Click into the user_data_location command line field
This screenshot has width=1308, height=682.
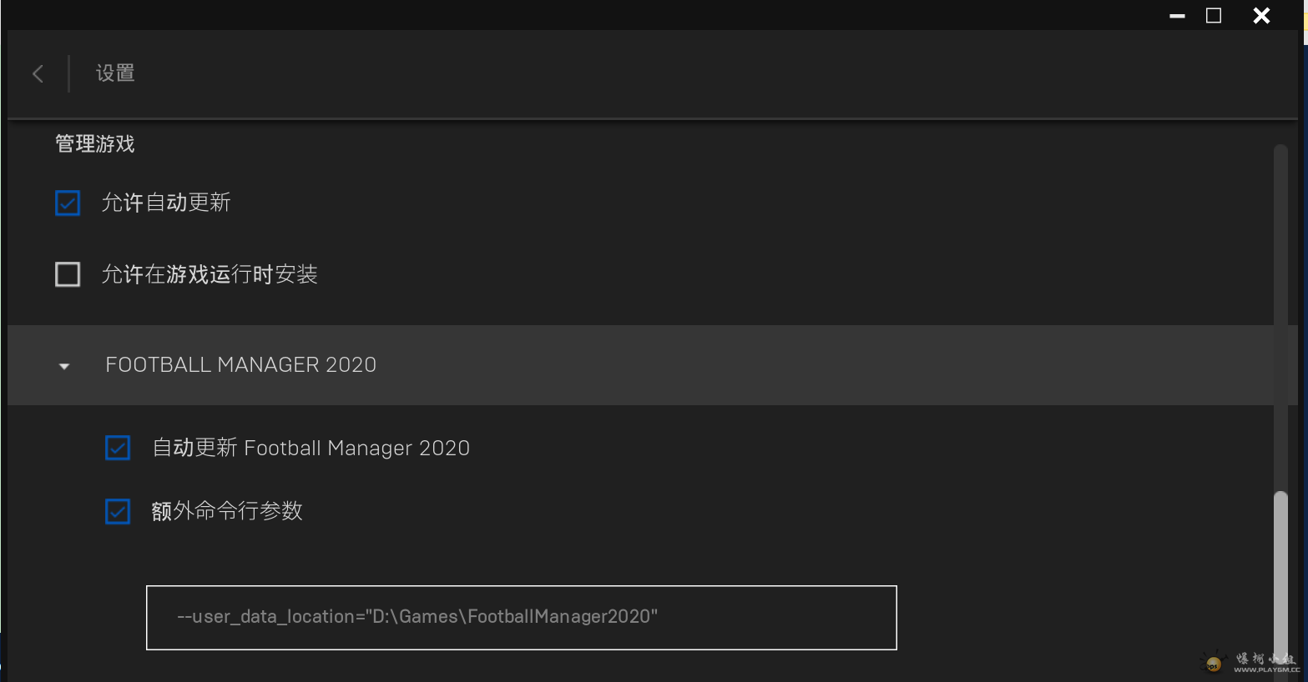pyautogui.click(x=521, y=617)
